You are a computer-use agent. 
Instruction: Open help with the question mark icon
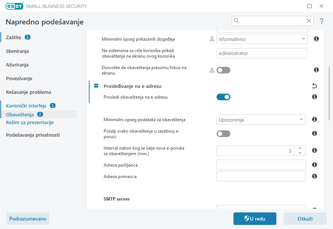(x=322, y=21)
